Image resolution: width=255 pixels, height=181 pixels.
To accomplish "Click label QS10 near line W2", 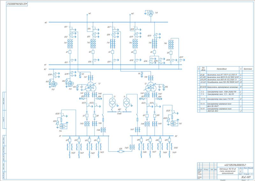I will tap(132, 29).
